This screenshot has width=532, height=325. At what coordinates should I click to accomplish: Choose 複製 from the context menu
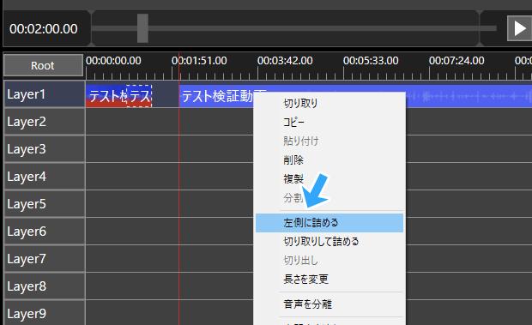click(329, 179)
